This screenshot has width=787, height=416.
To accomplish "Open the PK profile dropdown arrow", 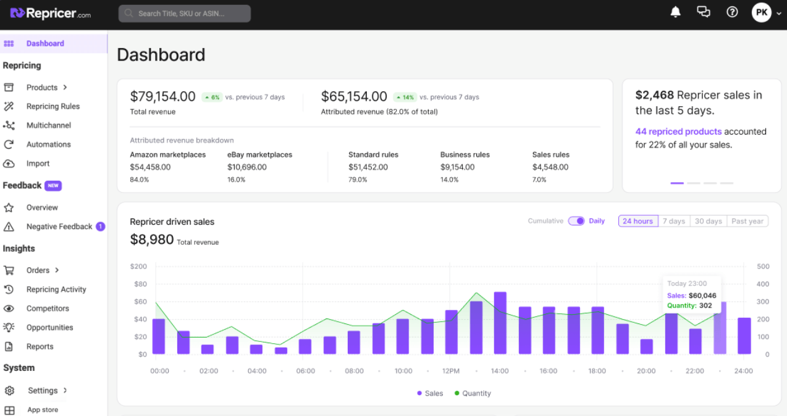I will tap(778, 14).
